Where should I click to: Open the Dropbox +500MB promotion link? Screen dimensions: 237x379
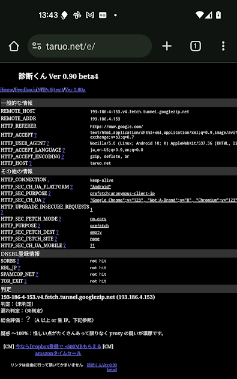[x=58, y=347]
